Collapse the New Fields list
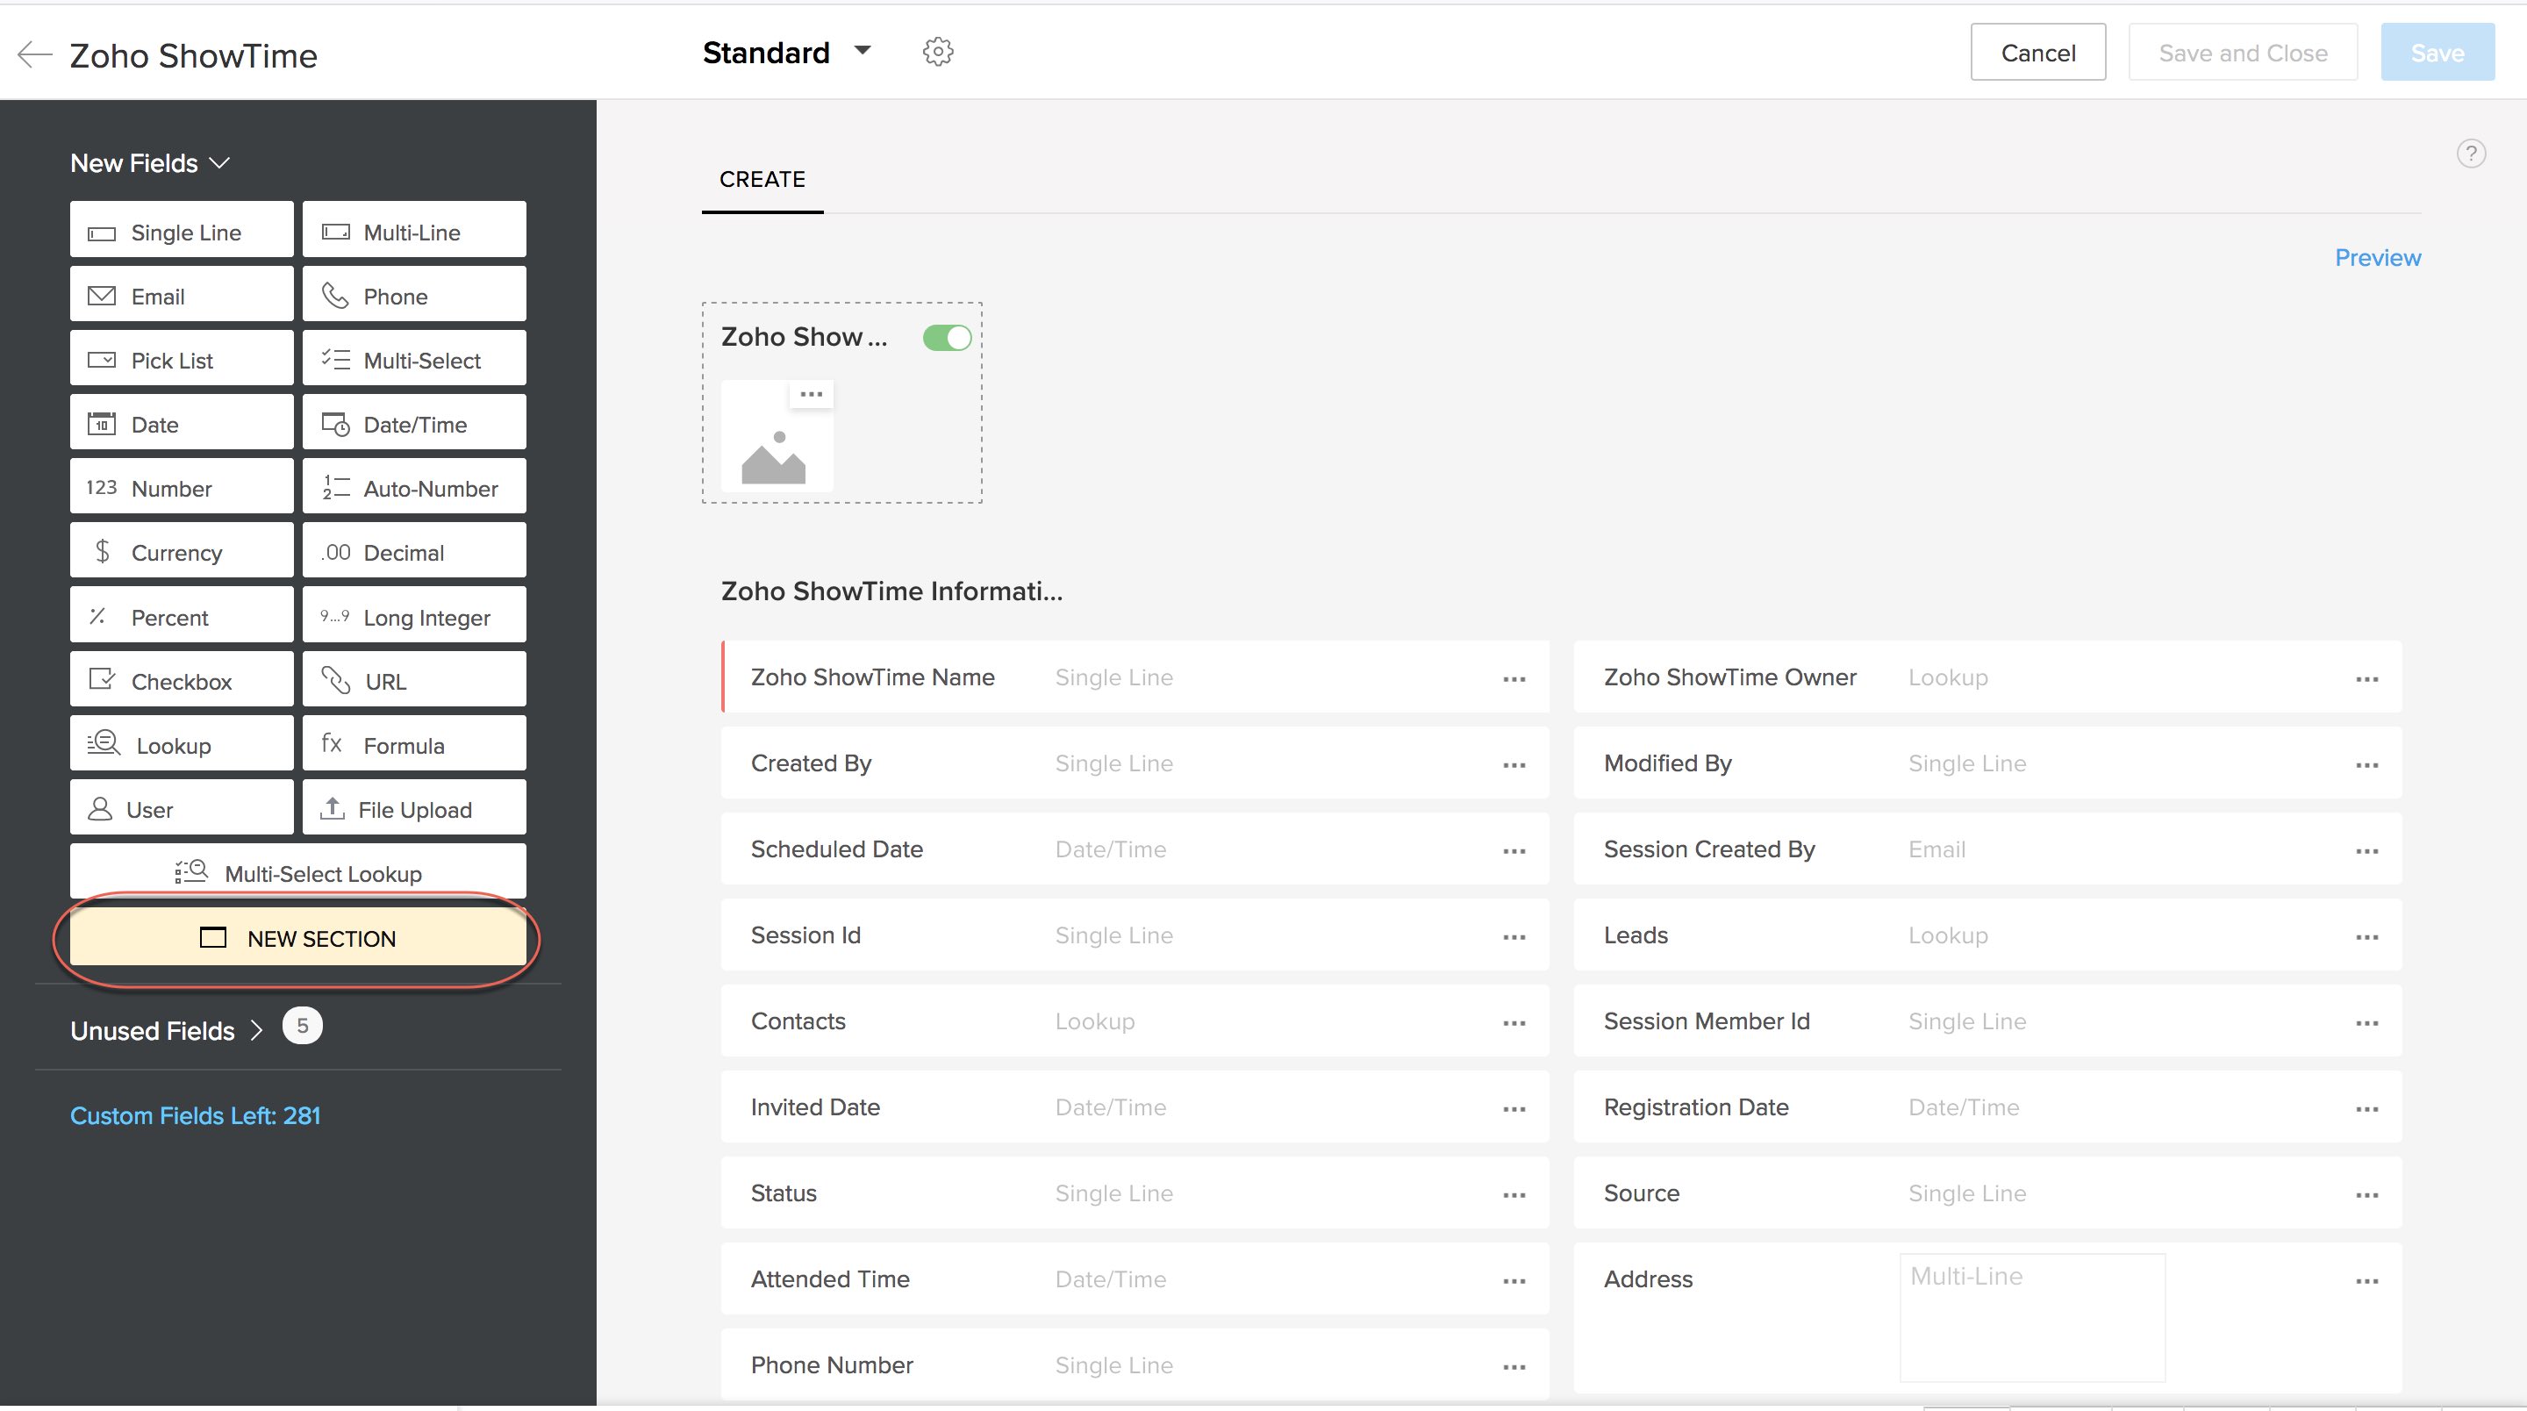This screenshot has height=1411, width=2527. [x=150, y=163]
